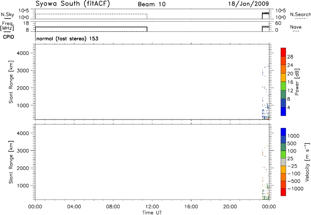The image size is (311, 215).
Task: Click the "16:00" time tick label
Action: click(x=191, y=207)
